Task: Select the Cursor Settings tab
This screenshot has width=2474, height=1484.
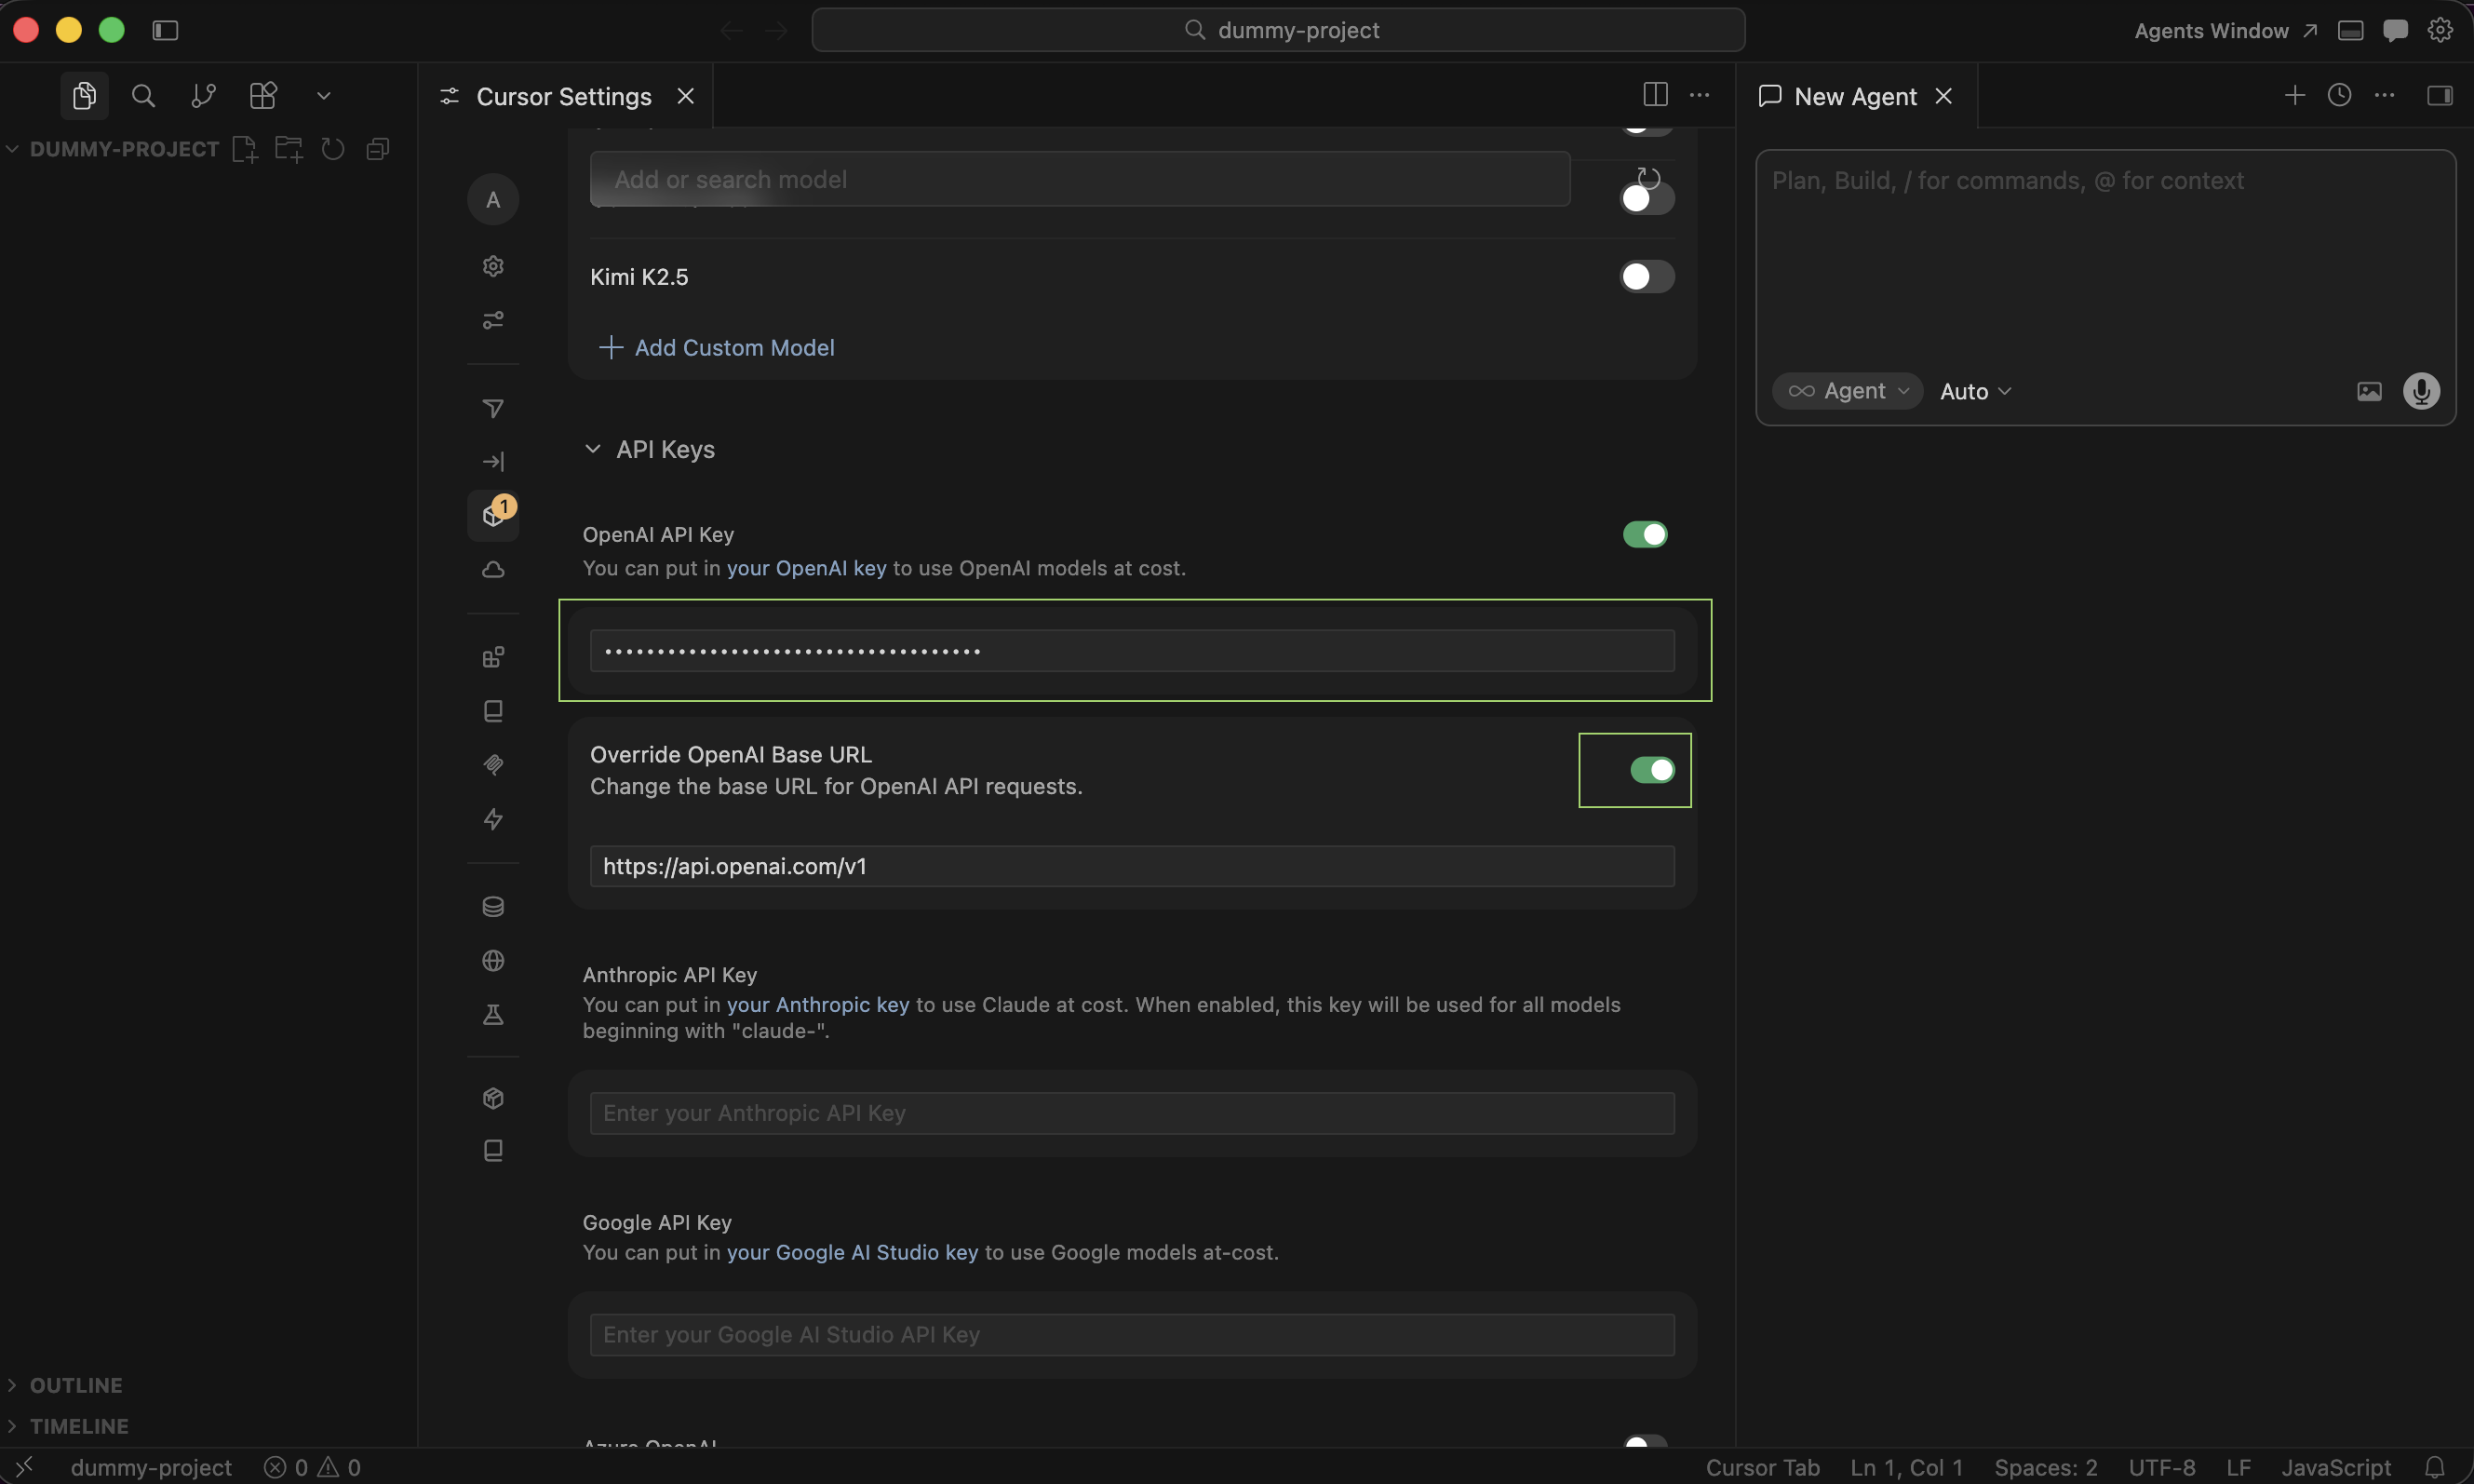Action: click(564, 96)
